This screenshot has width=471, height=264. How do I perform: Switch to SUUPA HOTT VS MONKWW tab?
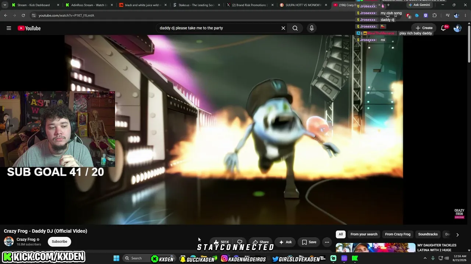[x=304, y=5]
